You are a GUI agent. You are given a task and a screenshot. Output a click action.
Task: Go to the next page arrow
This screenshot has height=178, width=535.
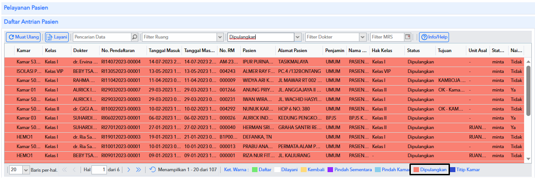129,169
